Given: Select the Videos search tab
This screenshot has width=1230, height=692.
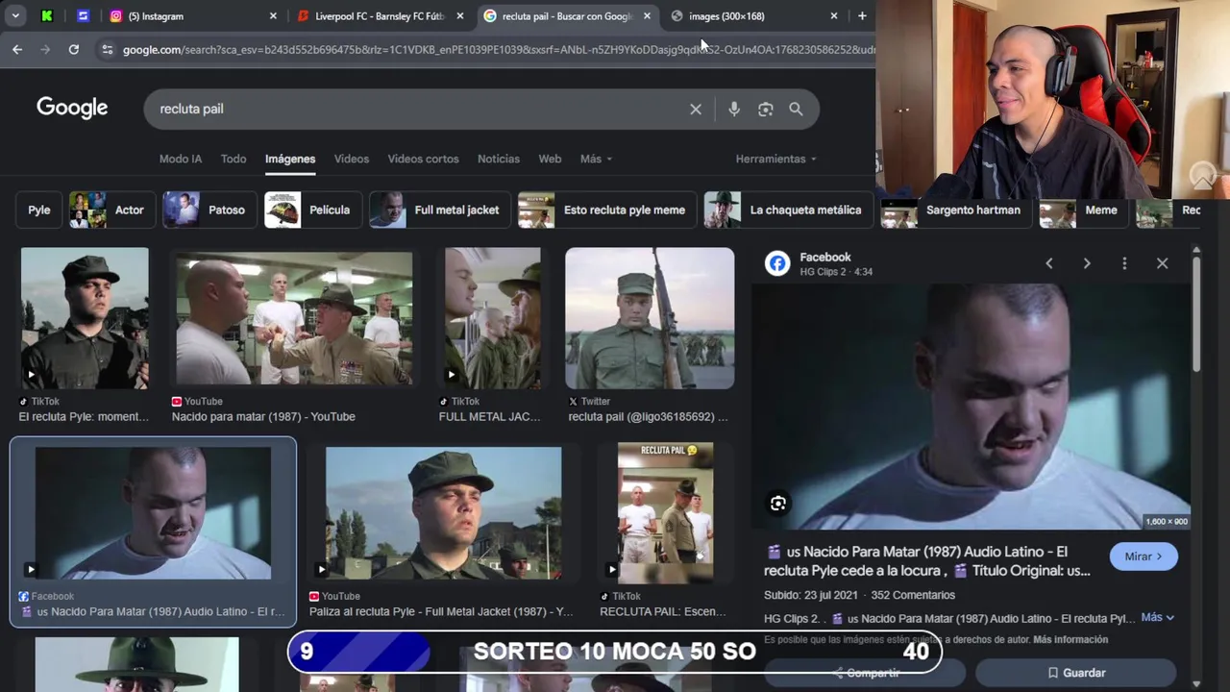Looking at the screenshot, I should (352, 159).
